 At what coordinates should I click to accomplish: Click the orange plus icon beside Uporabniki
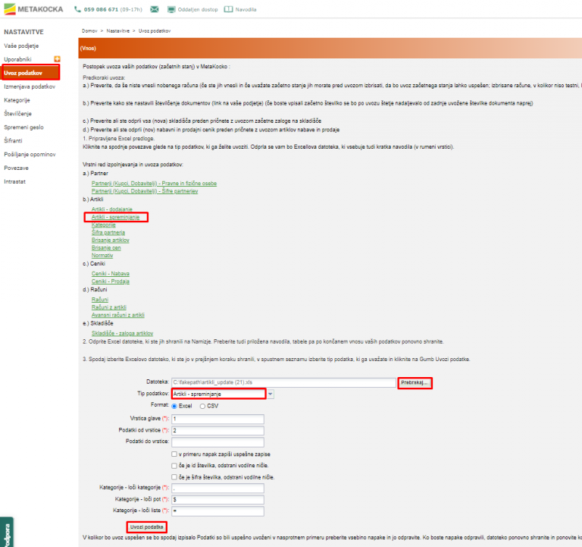click(57, 58)
